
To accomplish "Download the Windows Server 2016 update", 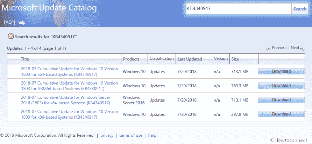I will coord(281,100).
